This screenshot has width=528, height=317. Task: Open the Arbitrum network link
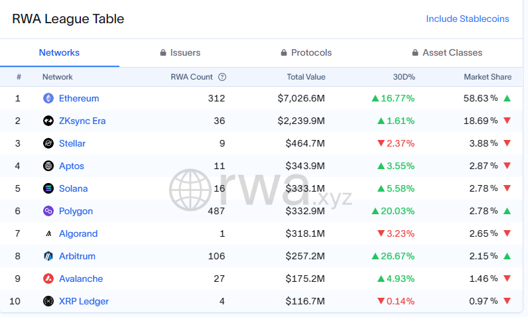pyautogui.click(x=77, y=256)
